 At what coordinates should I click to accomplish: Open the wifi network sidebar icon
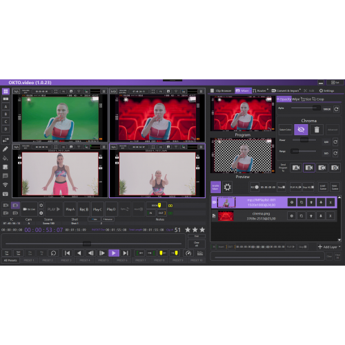[6, 185]
